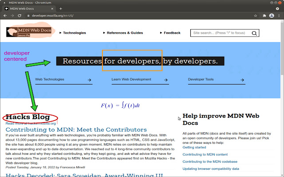Open Updating browser compatibility data link
Viewport: 284px width, 177px height.
[x=211, y=169]
